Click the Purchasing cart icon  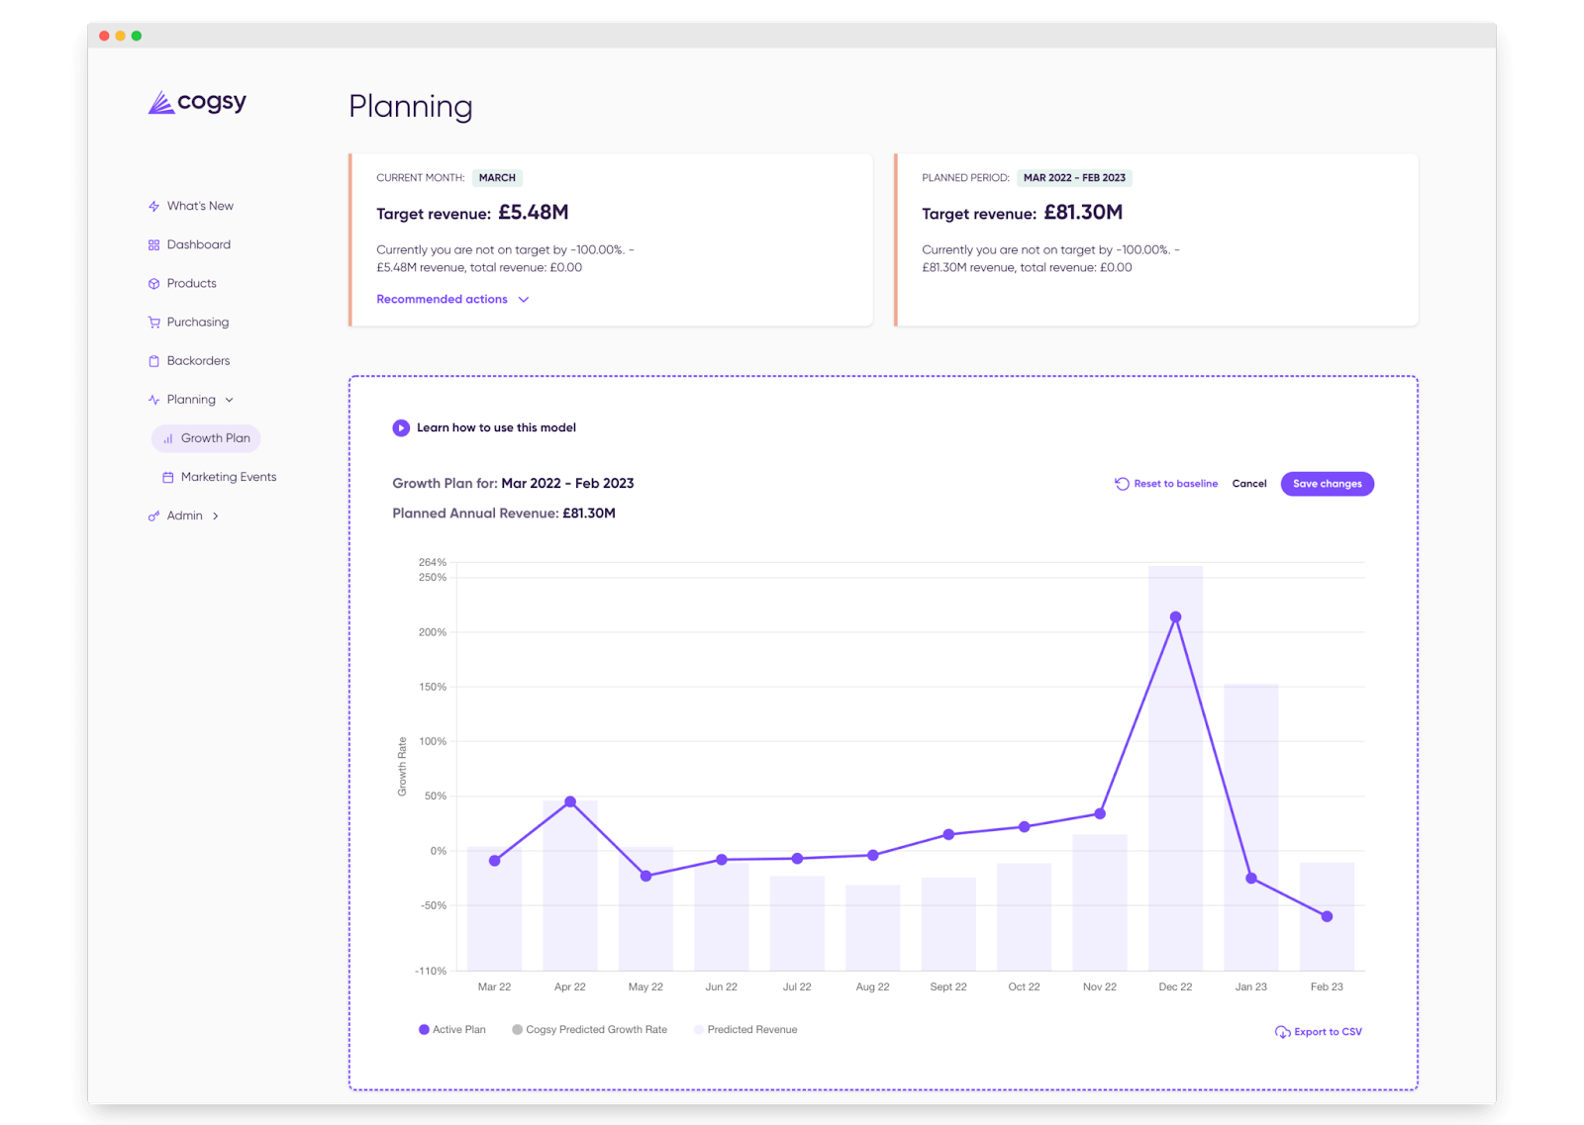(153, 323)
